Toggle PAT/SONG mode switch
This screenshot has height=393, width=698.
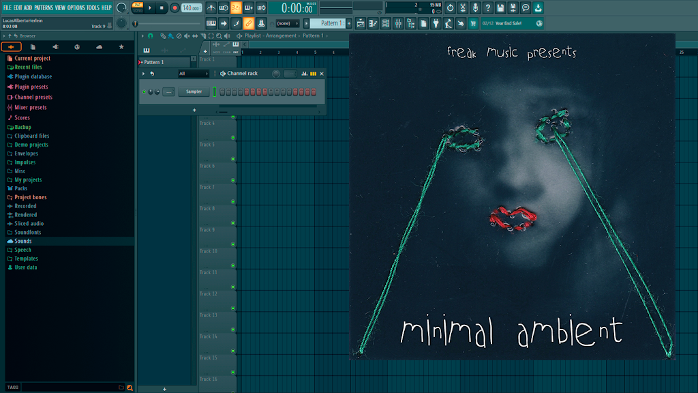tap(138, 8)
